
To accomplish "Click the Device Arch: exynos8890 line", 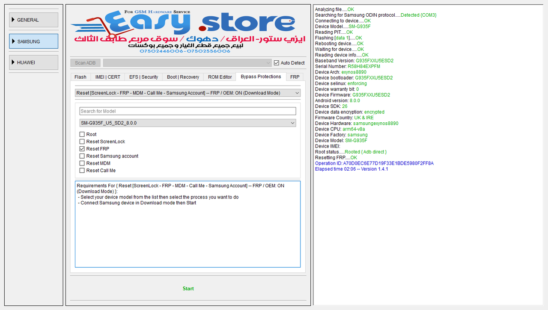I will click(341, 72).
